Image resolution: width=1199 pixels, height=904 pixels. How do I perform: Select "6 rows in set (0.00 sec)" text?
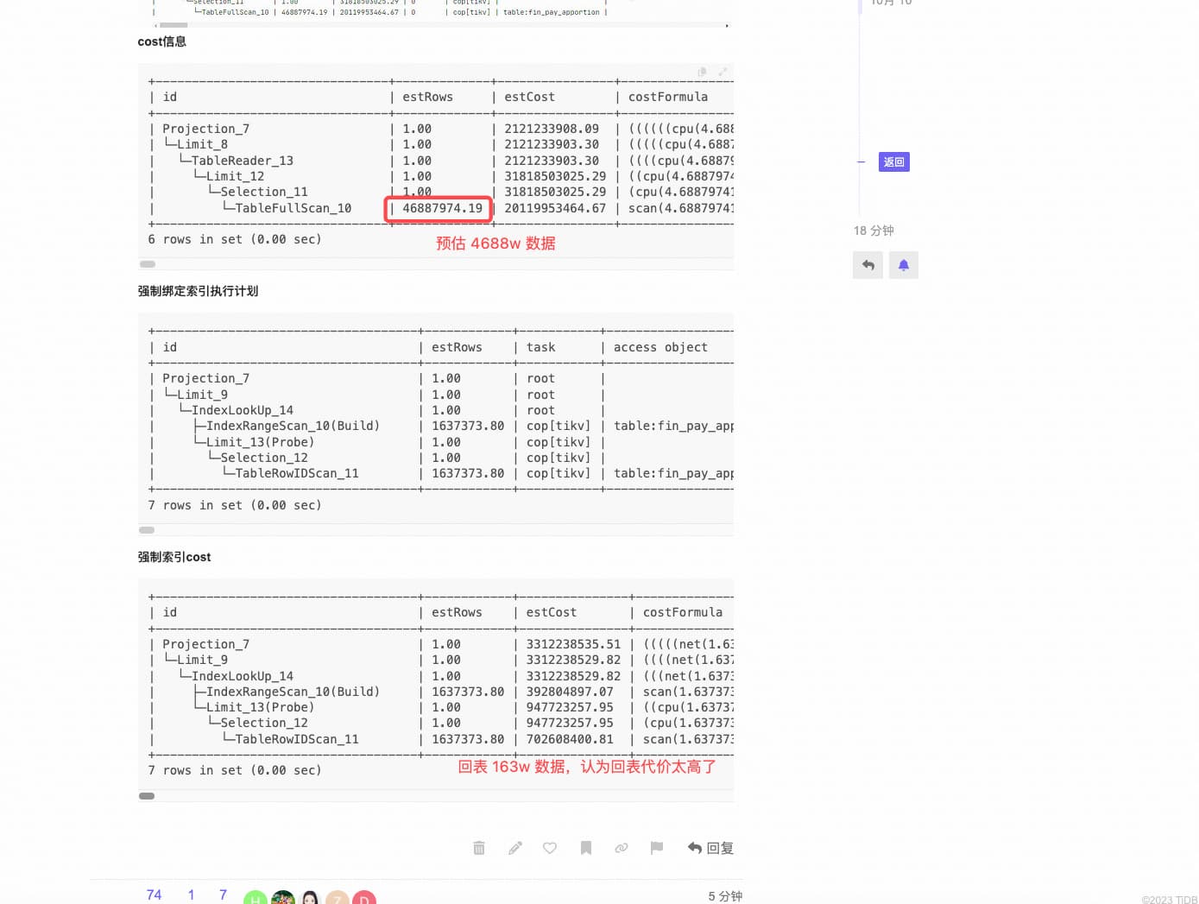235,239
